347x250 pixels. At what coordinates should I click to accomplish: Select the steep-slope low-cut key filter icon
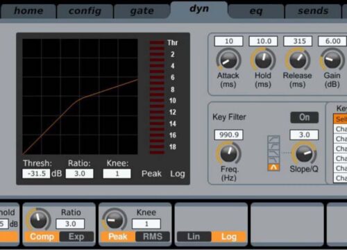pos(273,146)
